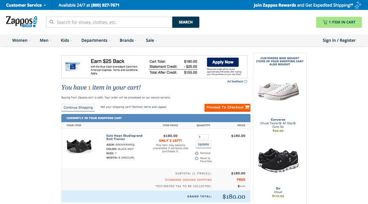Expand the Men menu
368x204 pixels.
45,40
